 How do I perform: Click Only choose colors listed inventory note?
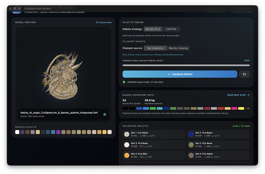153,55
